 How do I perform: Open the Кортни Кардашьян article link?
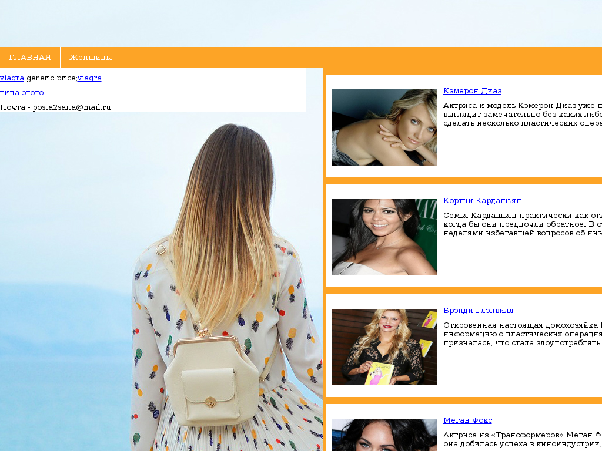pos(482,201)
